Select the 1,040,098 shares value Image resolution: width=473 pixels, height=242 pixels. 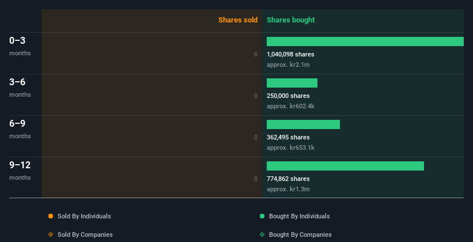(290, 54)
